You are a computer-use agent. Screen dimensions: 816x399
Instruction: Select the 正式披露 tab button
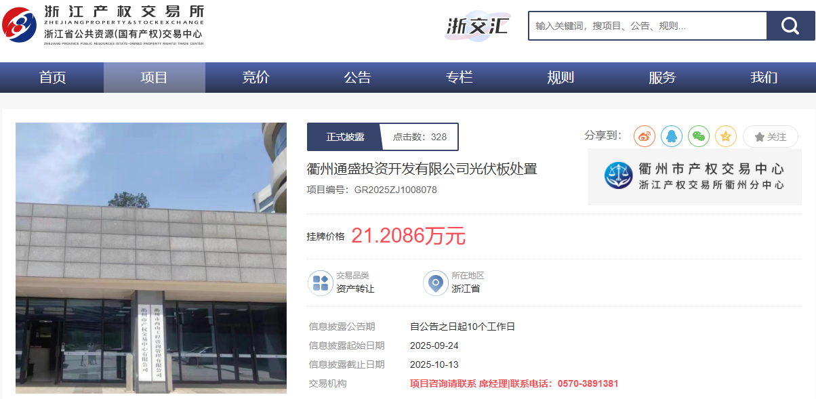[344, 137]
